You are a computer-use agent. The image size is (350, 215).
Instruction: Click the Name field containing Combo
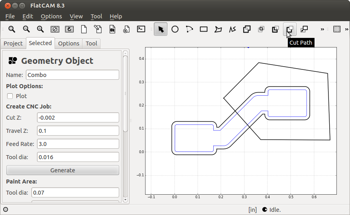point(72,75)
